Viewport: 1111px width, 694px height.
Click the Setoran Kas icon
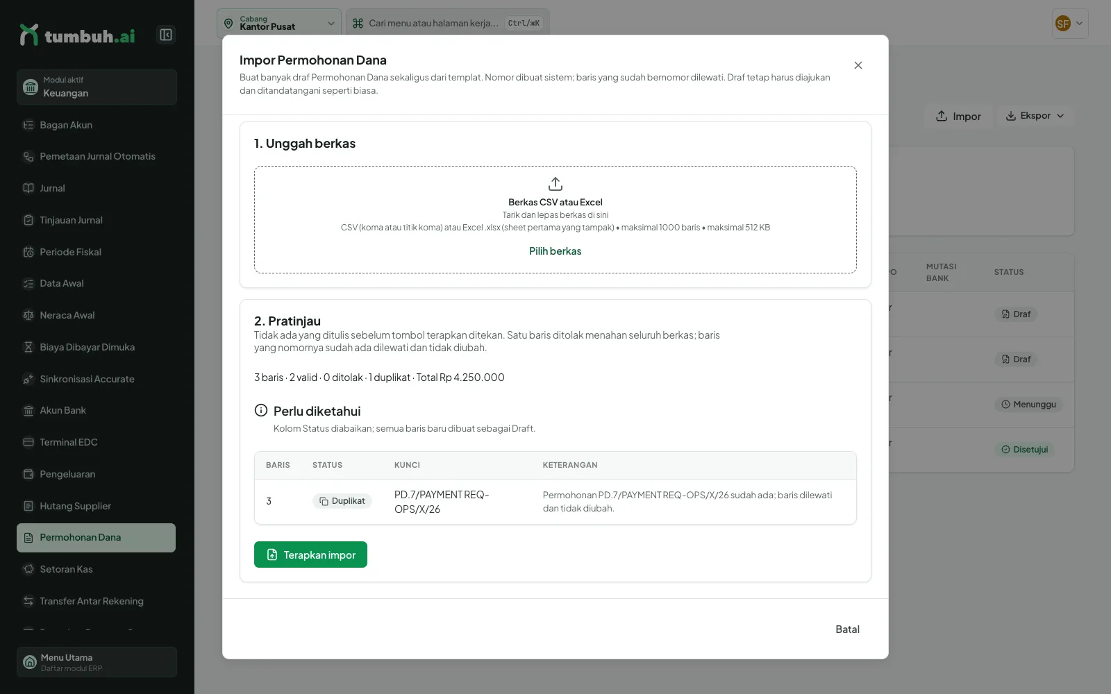pos(28,569)
